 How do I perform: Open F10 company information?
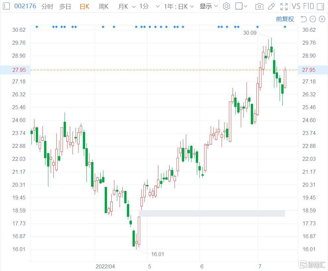[308, 6]
